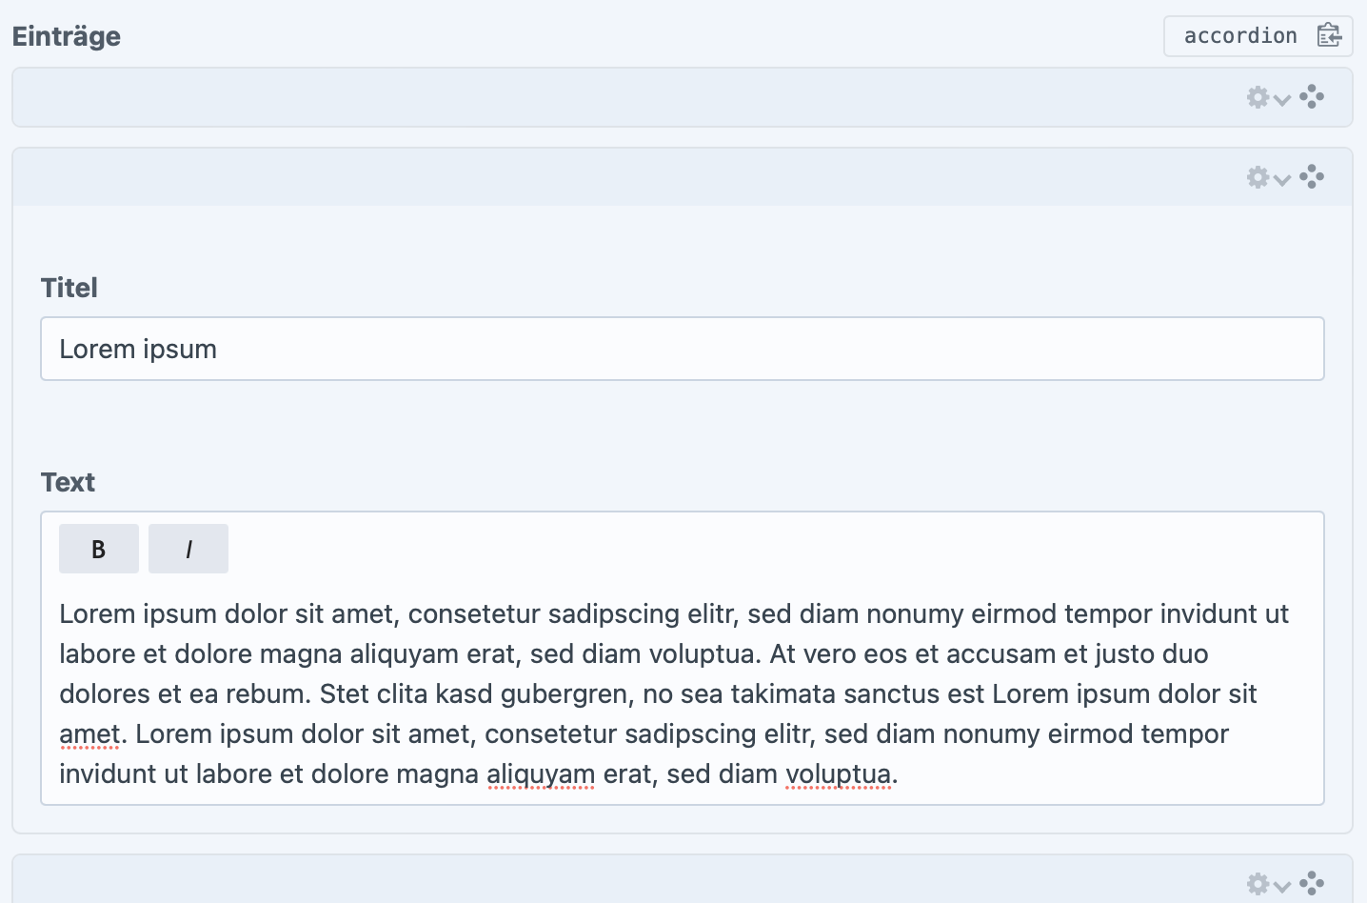
Task: Grab the drag handle of the expanded entry
Action: [1312, 176]
